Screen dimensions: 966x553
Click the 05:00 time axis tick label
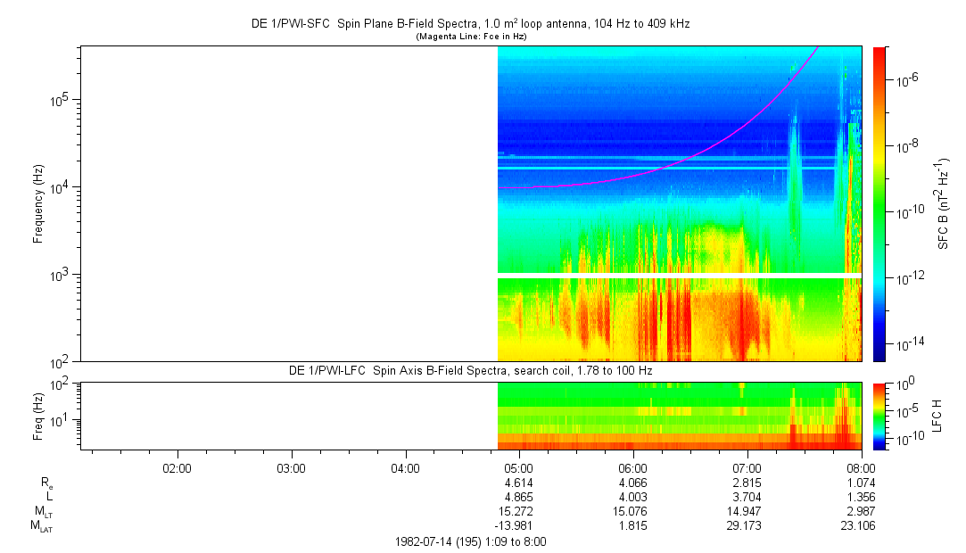[x=518, y=466]
